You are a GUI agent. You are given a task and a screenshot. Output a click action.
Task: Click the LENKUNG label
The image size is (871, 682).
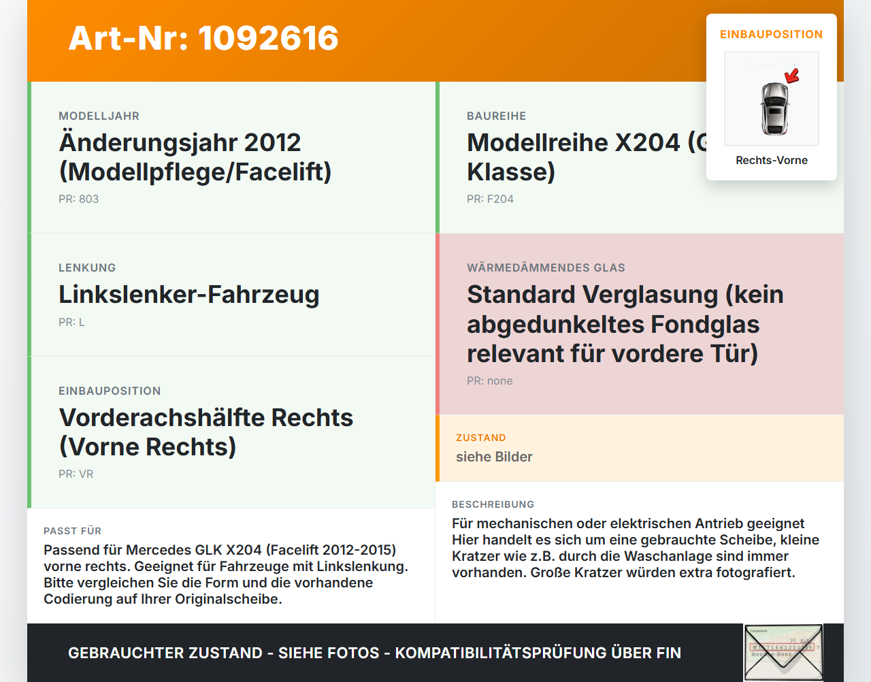pyautogui.click(x=87, y=267)
